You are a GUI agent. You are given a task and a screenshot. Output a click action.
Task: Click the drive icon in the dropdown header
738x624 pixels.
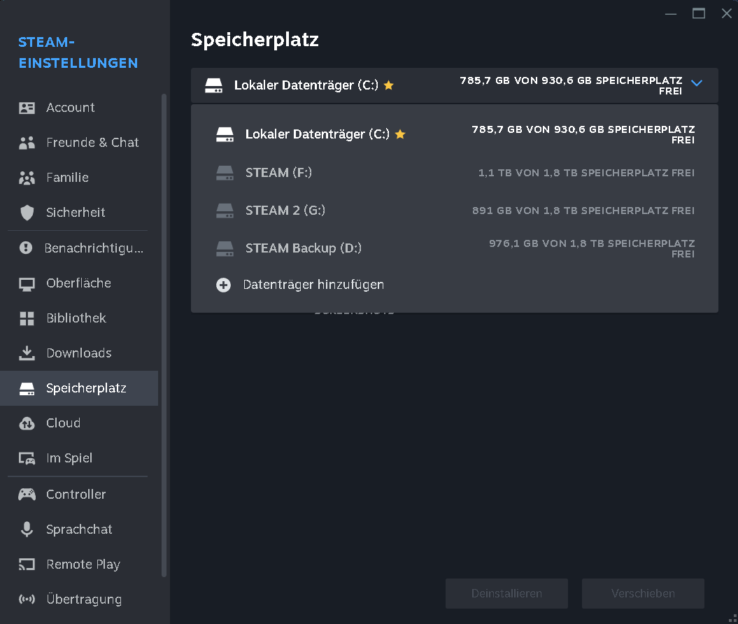click(213, 85)
